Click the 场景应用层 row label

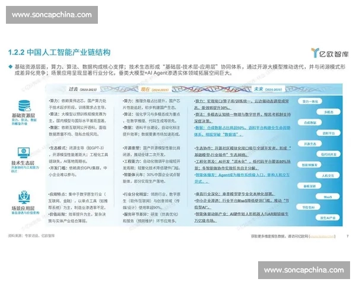pos(23,208)
